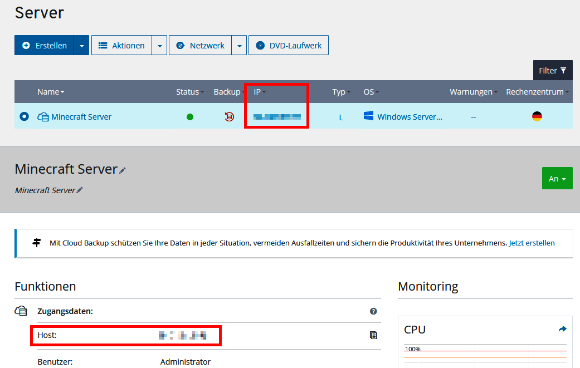Click the Windows Server OS link
This screenshot has height=368, width=580.
[x=410, y=117]
